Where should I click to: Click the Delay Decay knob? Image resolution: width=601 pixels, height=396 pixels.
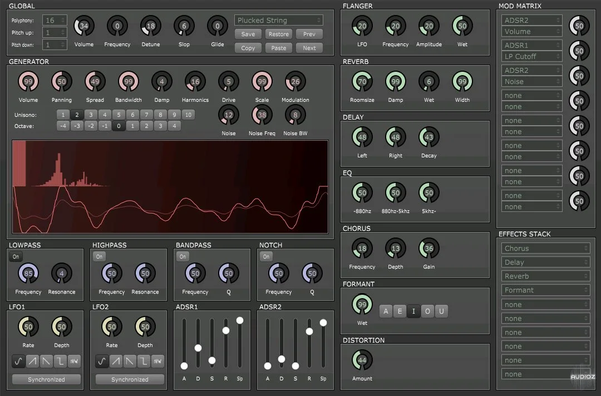click(x=429, y=137)
